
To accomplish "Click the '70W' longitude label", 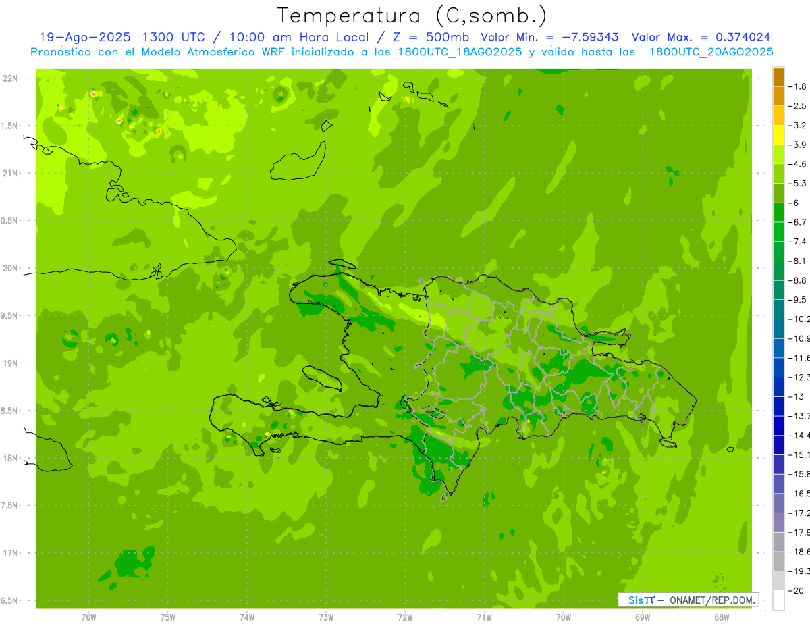I will coord(563,618).
